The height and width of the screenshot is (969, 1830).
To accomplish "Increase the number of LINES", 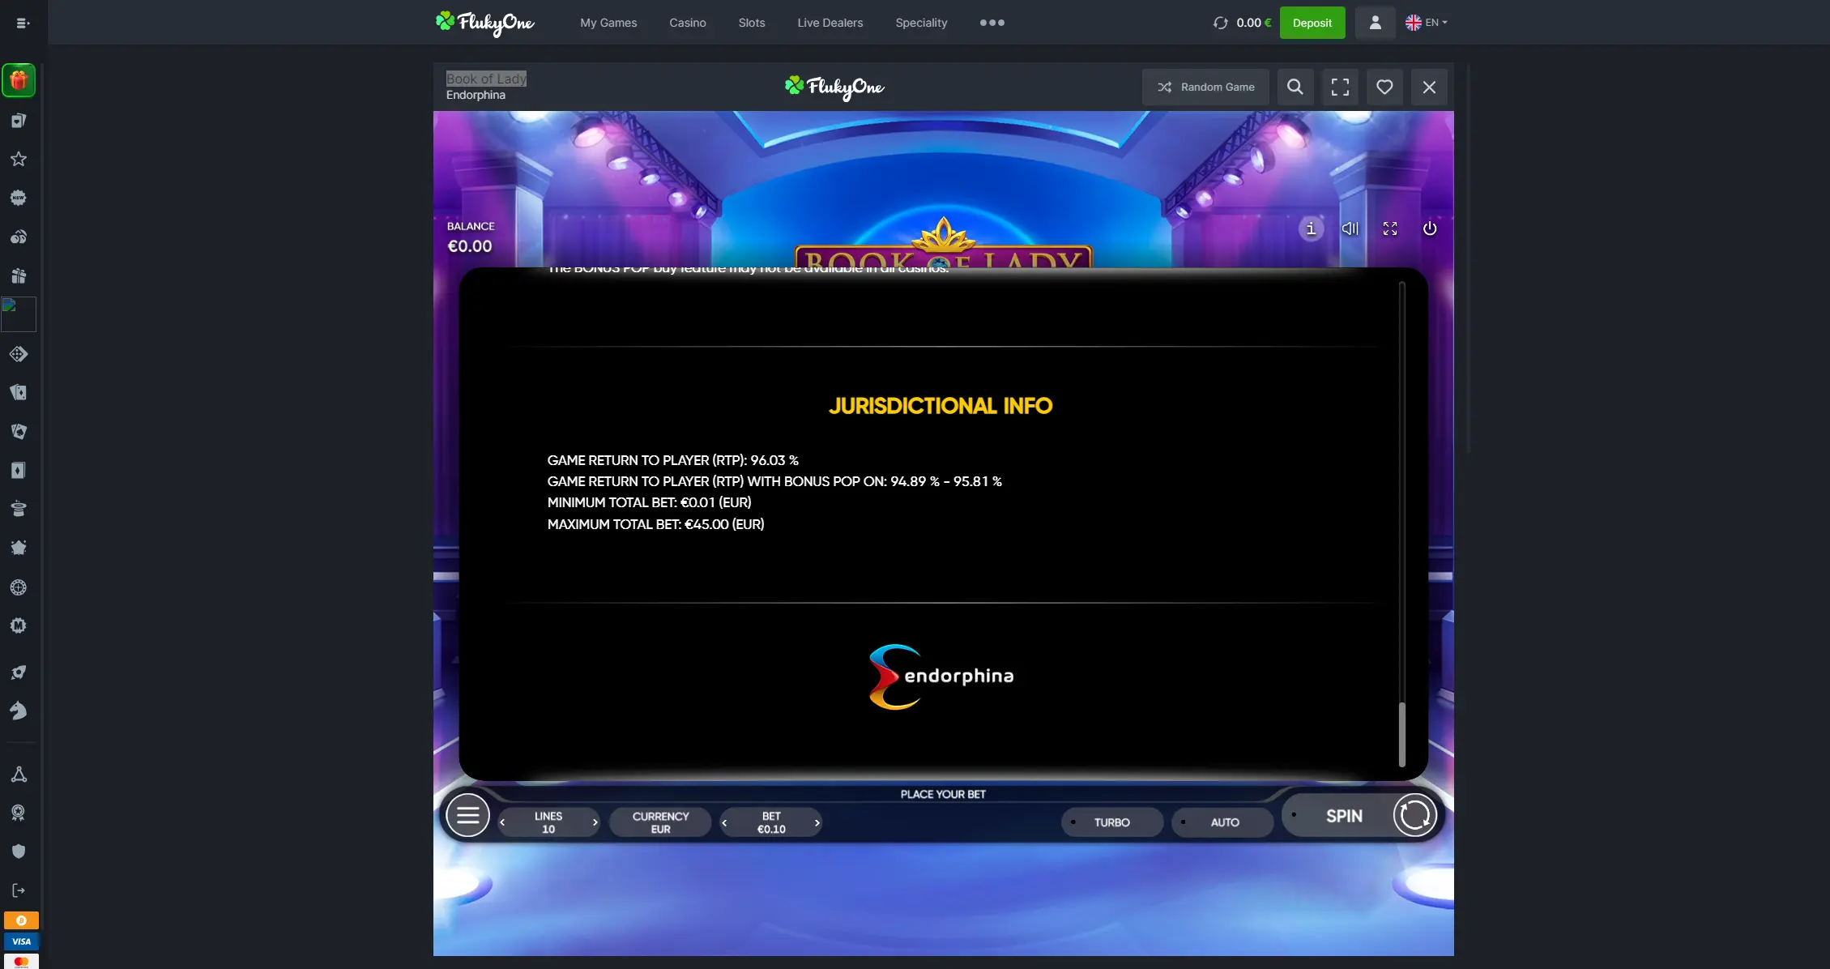I will 595,822.
